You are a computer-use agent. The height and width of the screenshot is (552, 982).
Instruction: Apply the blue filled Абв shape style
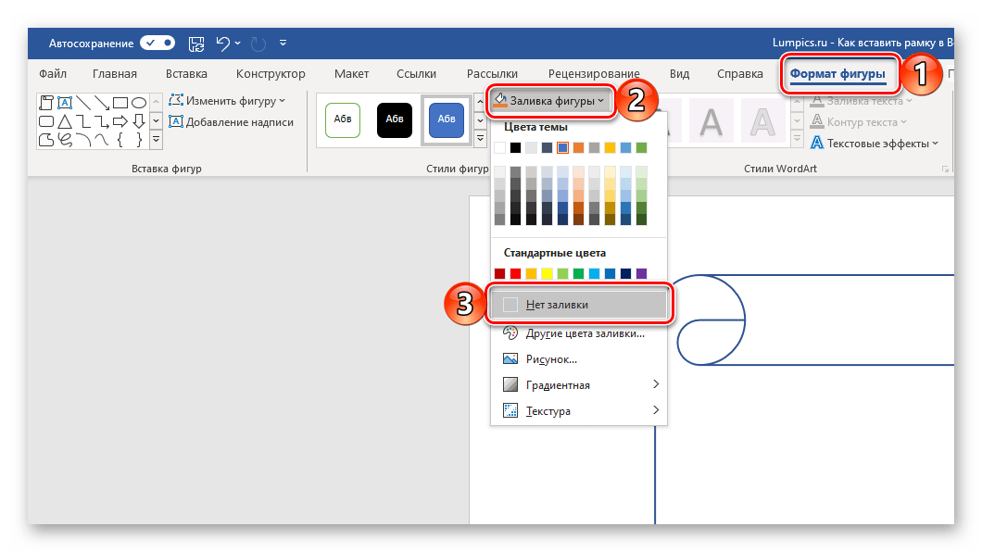(x=447, y=120)
